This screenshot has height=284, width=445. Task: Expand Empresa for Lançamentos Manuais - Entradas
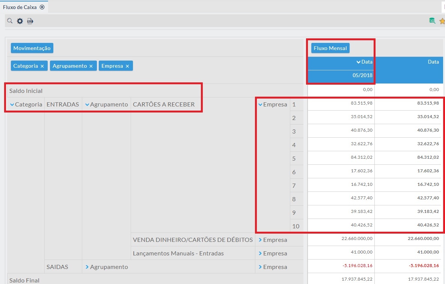coord(260,253)
